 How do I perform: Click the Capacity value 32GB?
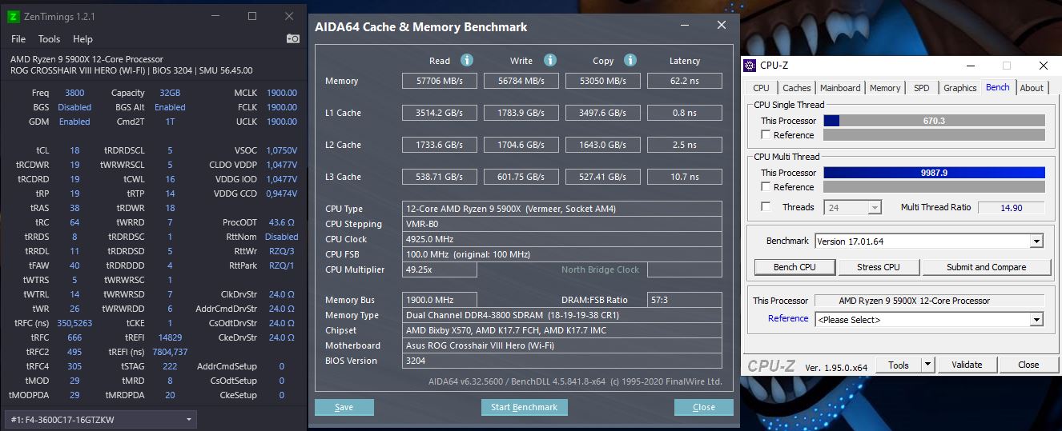coord(170,93)
